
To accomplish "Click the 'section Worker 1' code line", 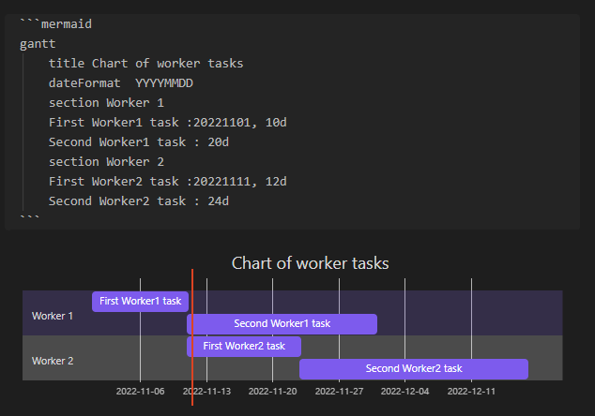I will 106,103.
